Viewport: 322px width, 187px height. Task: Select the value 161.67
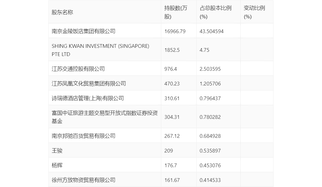click(x=172, y=180)
